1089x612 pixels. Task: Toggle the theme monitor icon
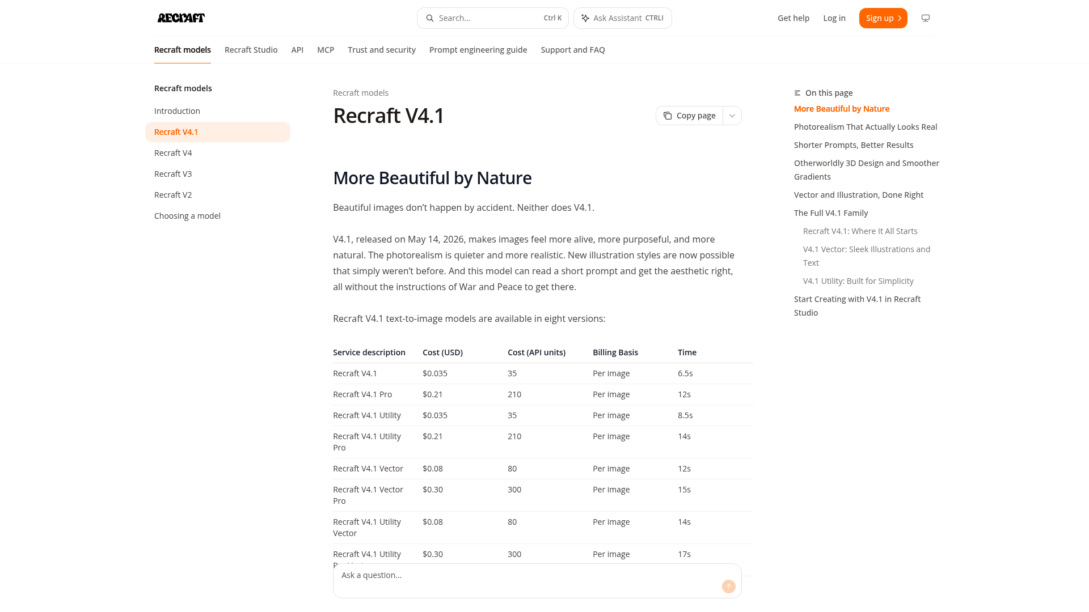(926, 18)
